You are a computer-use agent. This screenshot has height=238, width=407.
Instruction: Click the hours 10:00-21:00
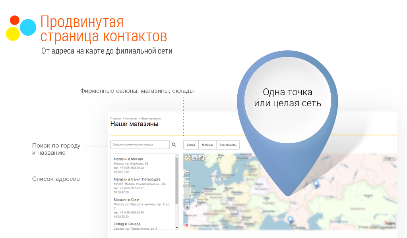(121, 172)
